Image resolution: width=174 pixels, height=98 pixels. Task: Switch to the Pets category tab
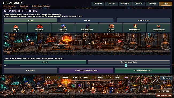point(30,20)
